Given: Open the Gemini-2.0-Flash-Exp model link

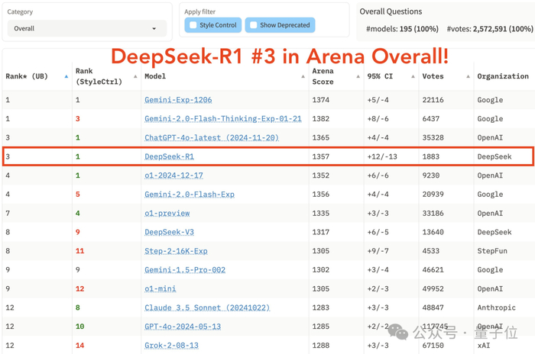Looking at the screenshot, I should pos(190,195).
